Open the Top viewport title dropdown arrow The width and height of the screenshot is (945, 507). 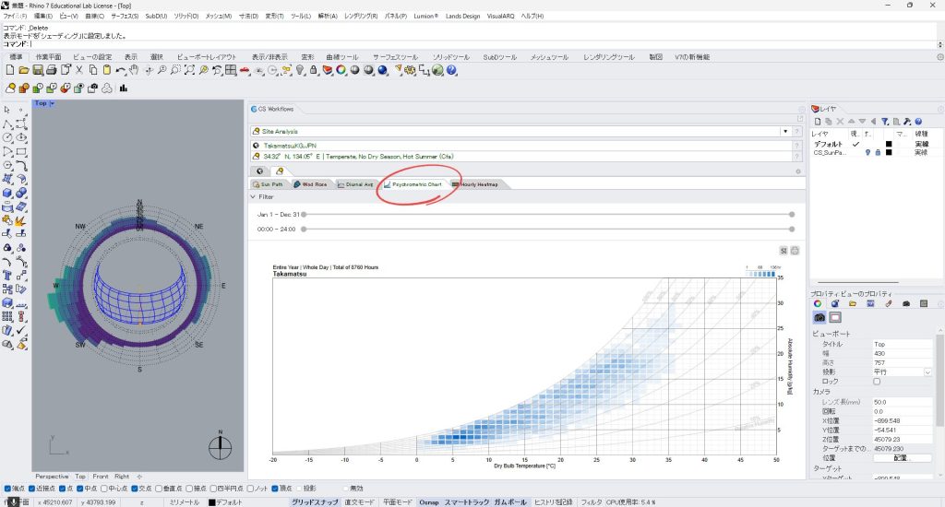(53, 103)
